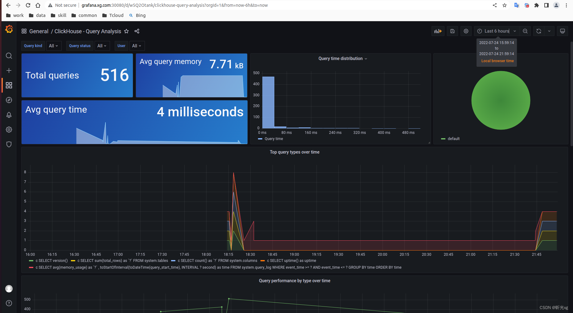Bookmark this page with the star
Image resolution: width=573 pixels, height=313 pixels.
tap(505, 5)
